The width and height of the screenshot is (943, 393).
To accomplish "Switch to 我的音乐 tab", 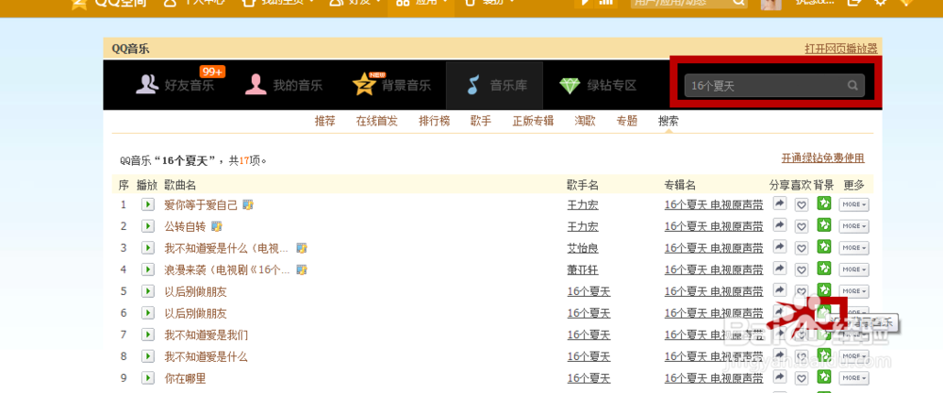I will (283, 85).
